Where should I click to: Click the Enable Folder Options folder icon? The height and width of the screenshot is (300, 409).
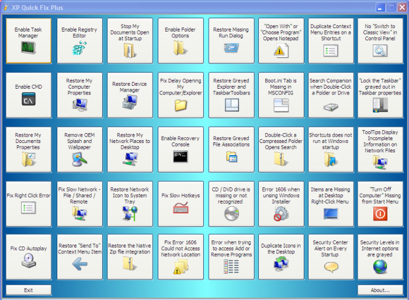[180, 48]
